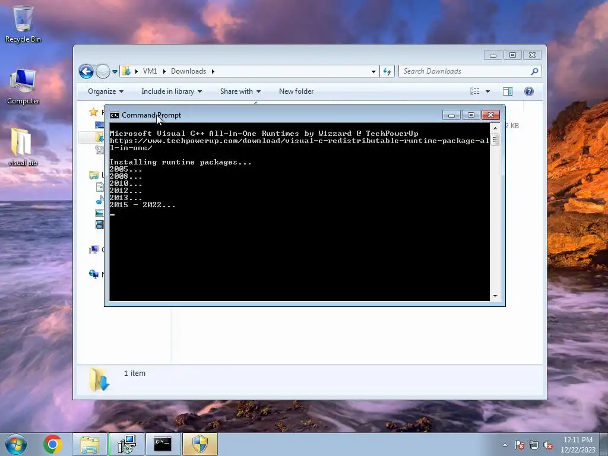Expand the arrow after Downloads breadcrumb
Image resolution: width=608 pixels, height=456 pixels.
coord(213,71)
